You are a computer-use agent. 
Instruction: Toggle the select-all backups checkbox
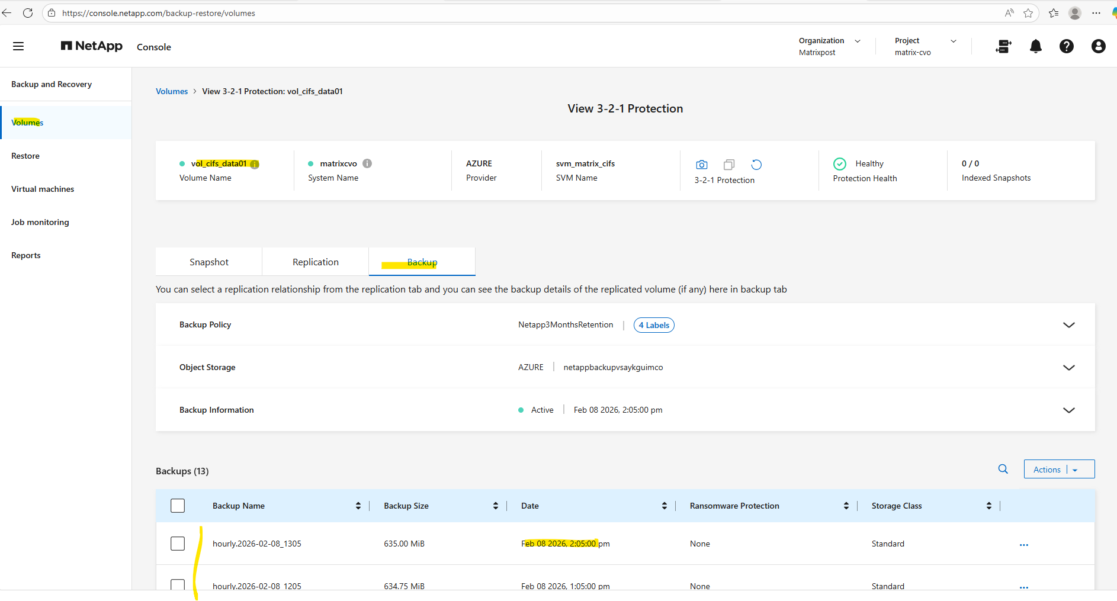[x=178, y=506]
